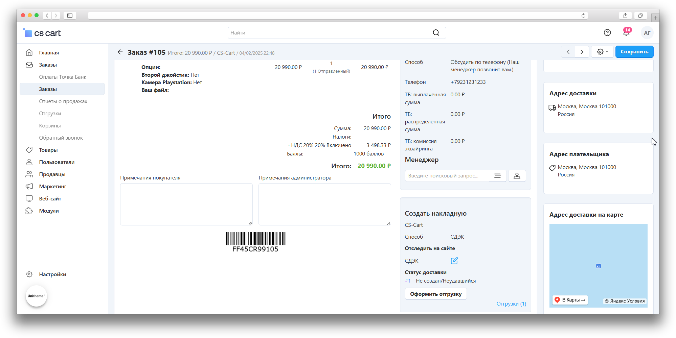Screen dimensions: 676x338
Task: Click the search magnifier icon
Action: tap(436, 33)
